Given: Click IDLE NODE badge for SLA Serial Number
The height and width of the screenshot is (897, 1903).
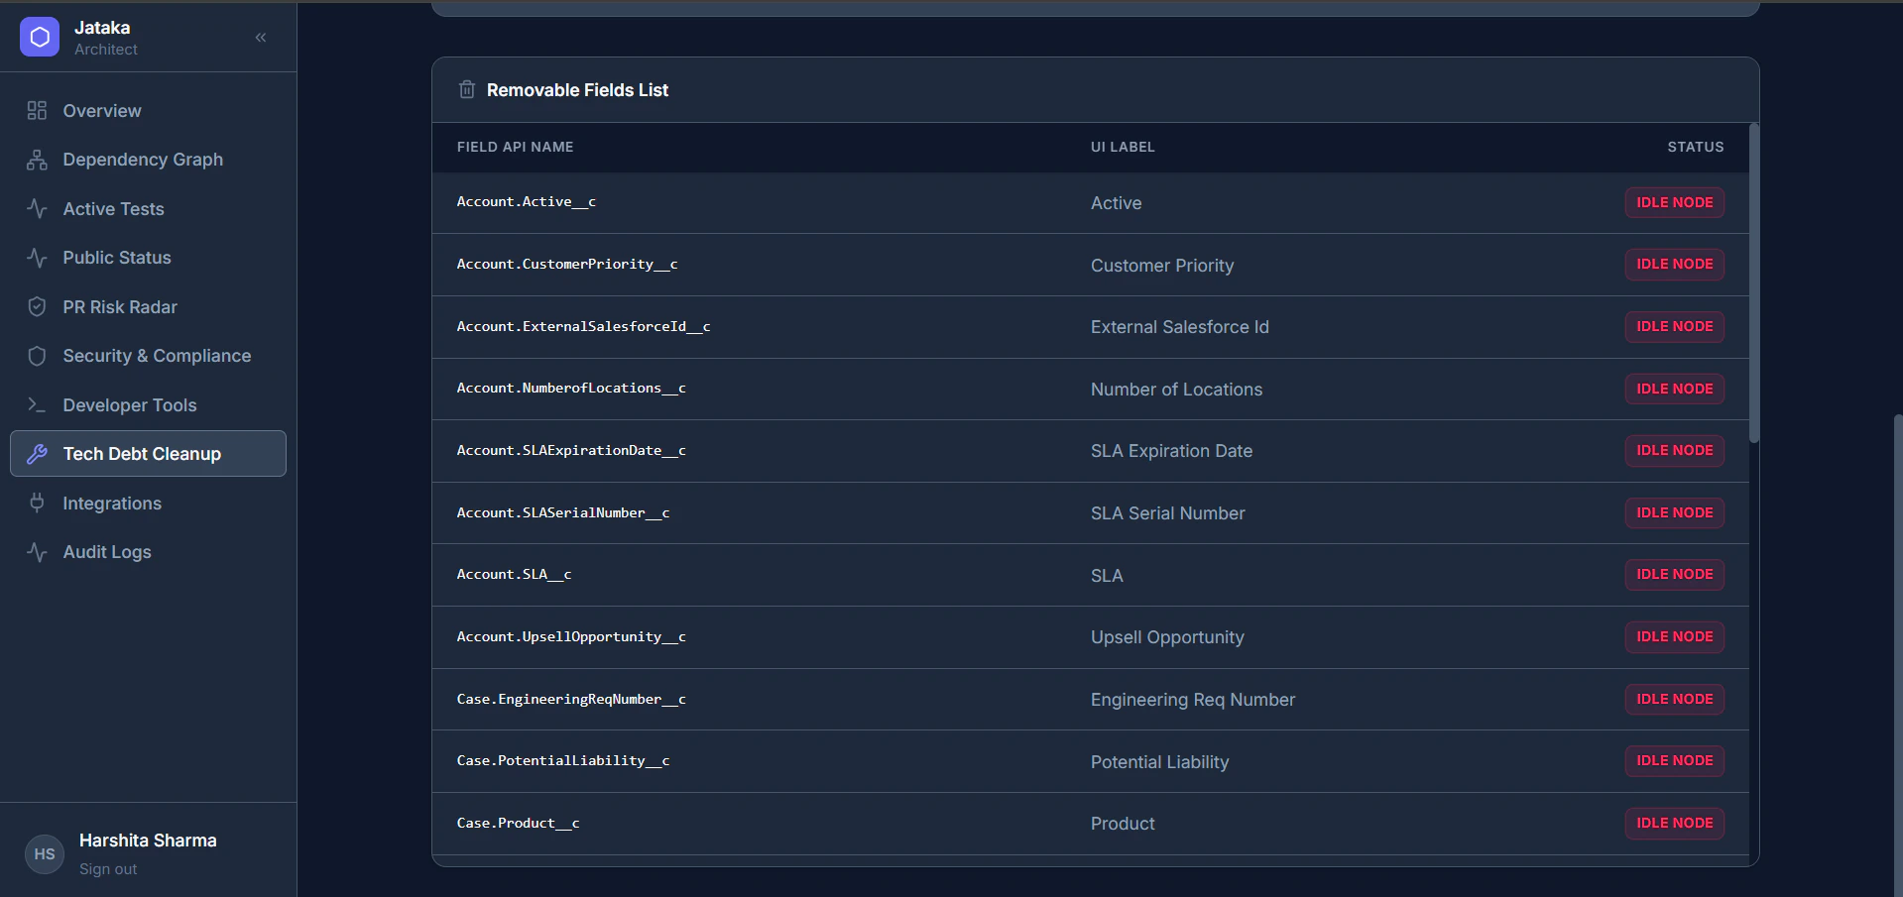Looking at the screenshot, I should [1674, 513].
